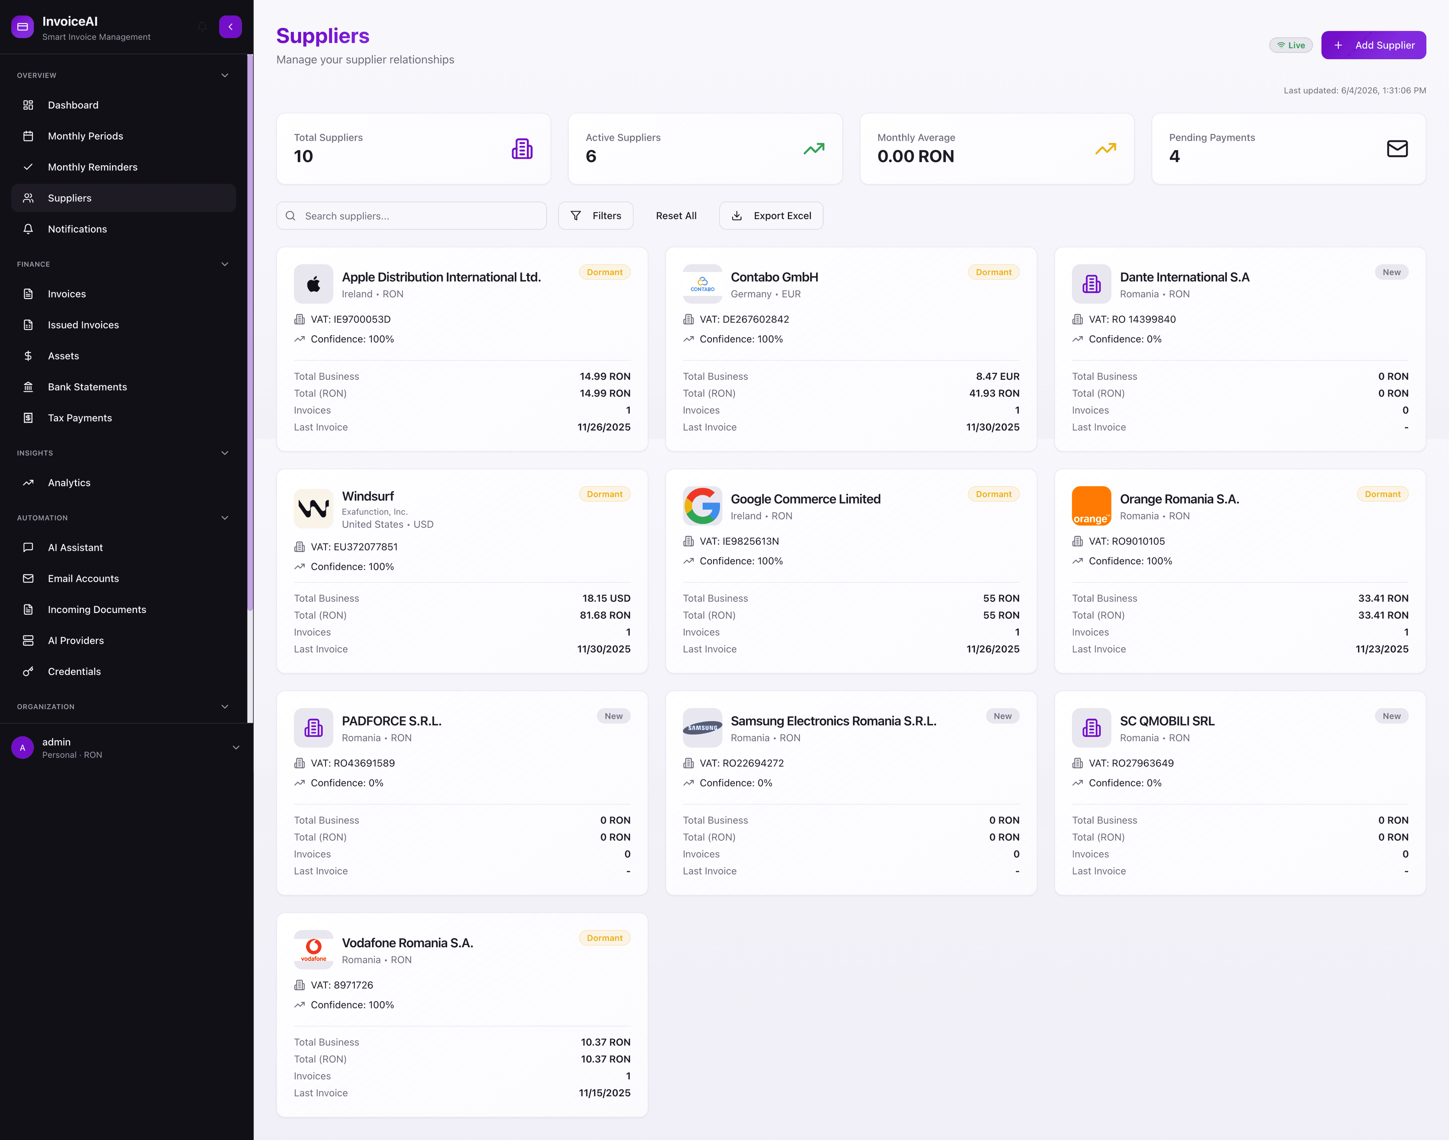
Task: Open the Dashboard page
Action: [x=123, y=106]
